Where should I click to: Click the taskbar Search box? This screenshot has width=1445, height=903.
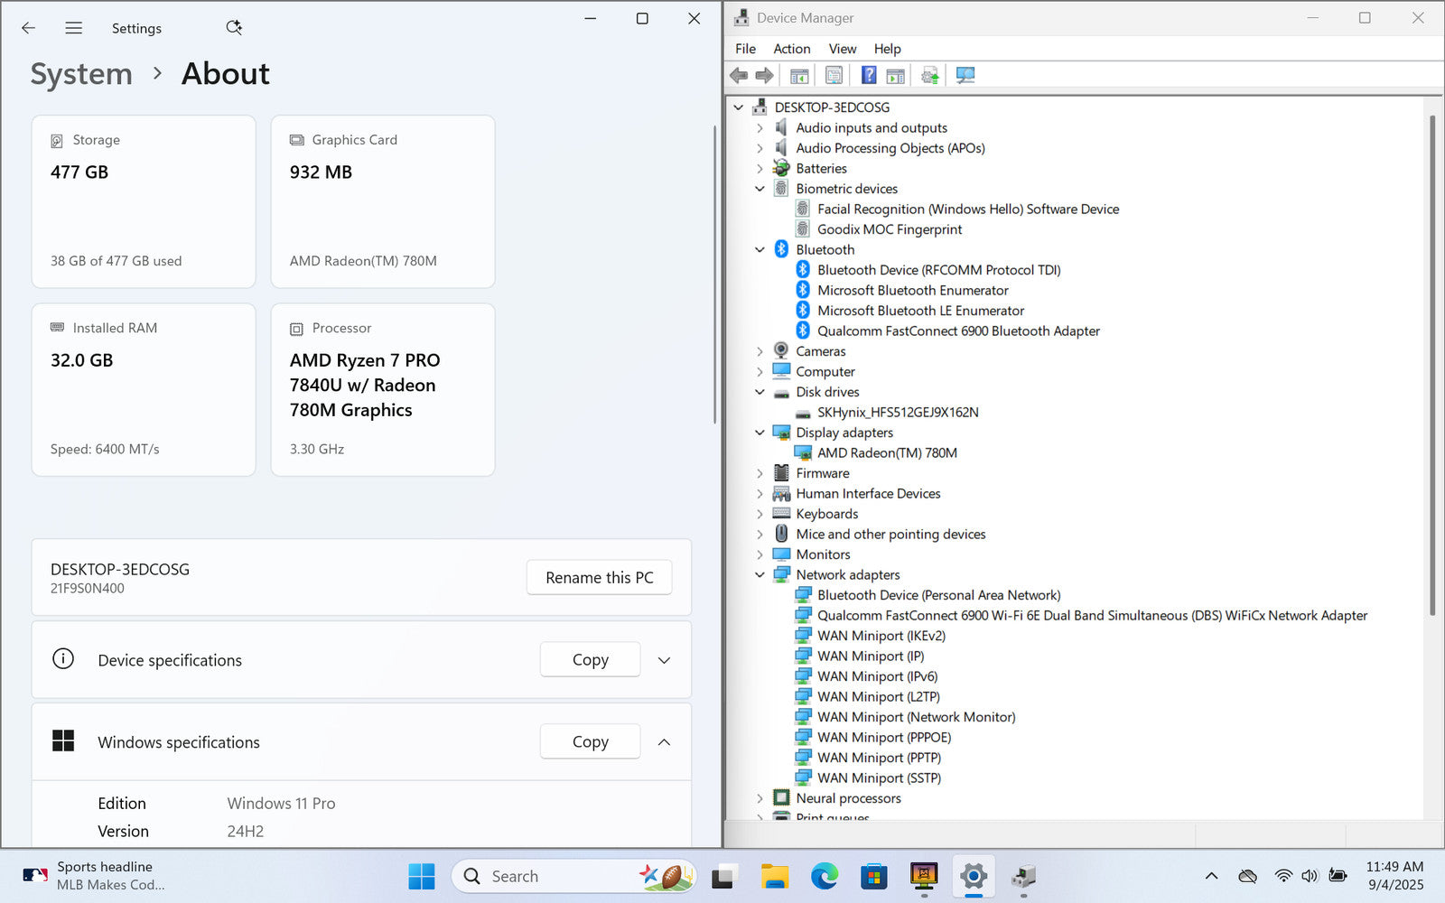coord(573,876)
